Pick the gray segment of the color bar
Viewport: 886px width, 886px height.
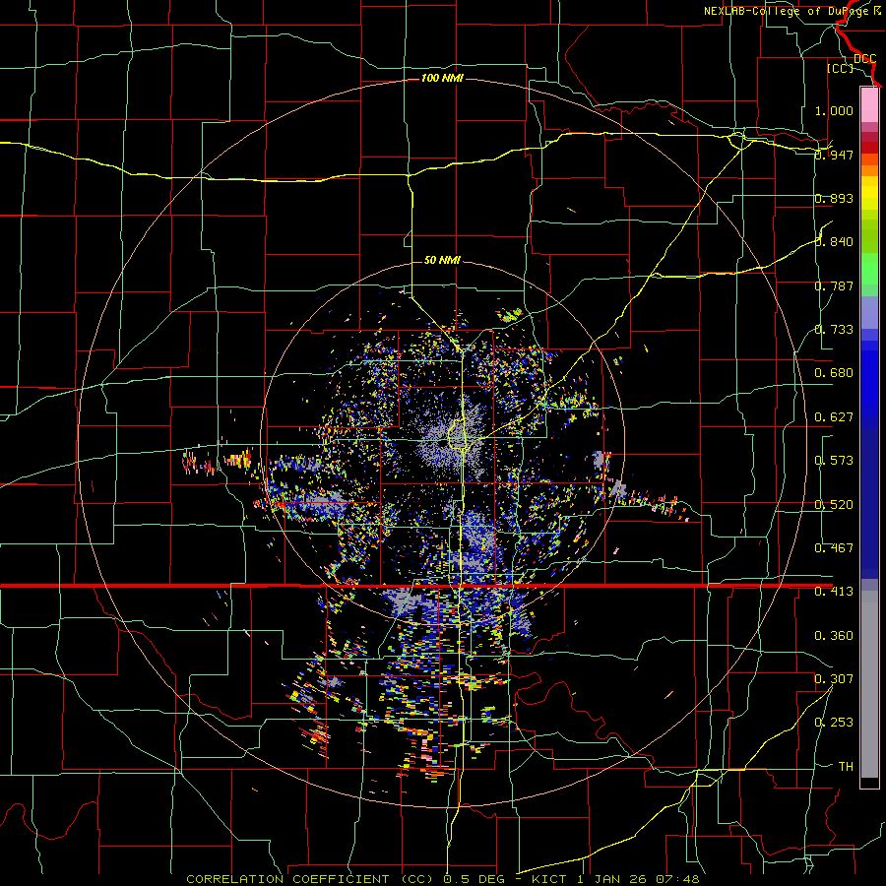869,684
